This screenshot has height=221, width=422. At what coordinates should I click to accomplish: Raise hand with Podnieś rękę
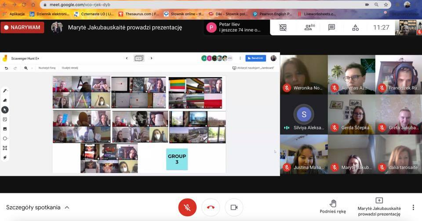coord(333,207)
